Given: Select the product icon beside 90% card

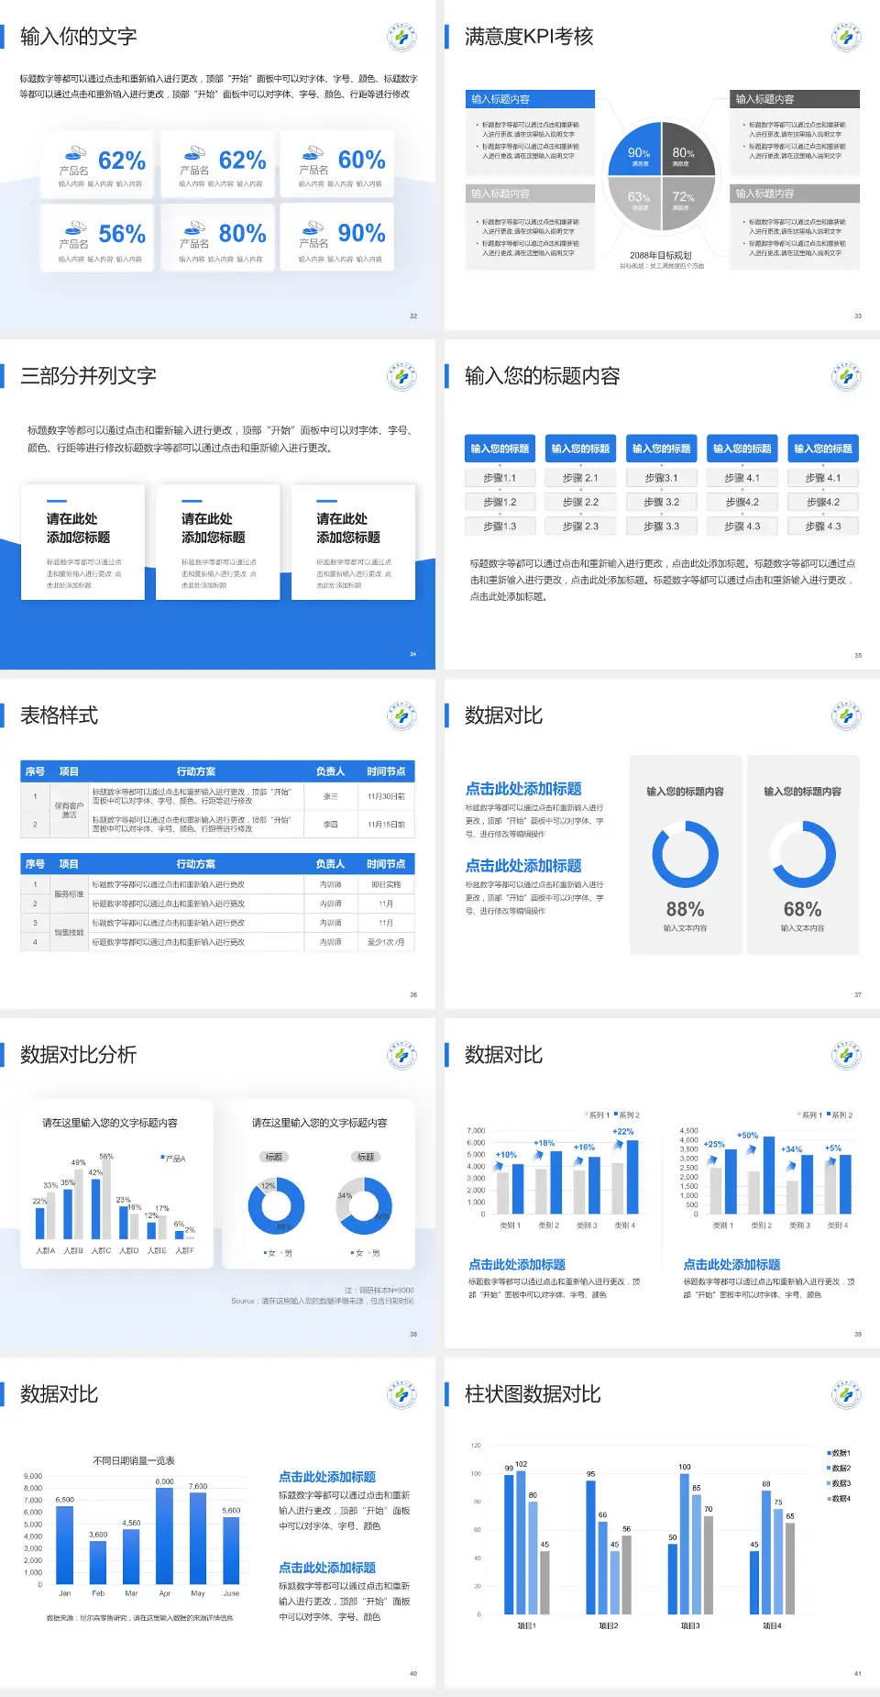Looking at the screenshot, I should pyautogui.click(x=313, y=227).
